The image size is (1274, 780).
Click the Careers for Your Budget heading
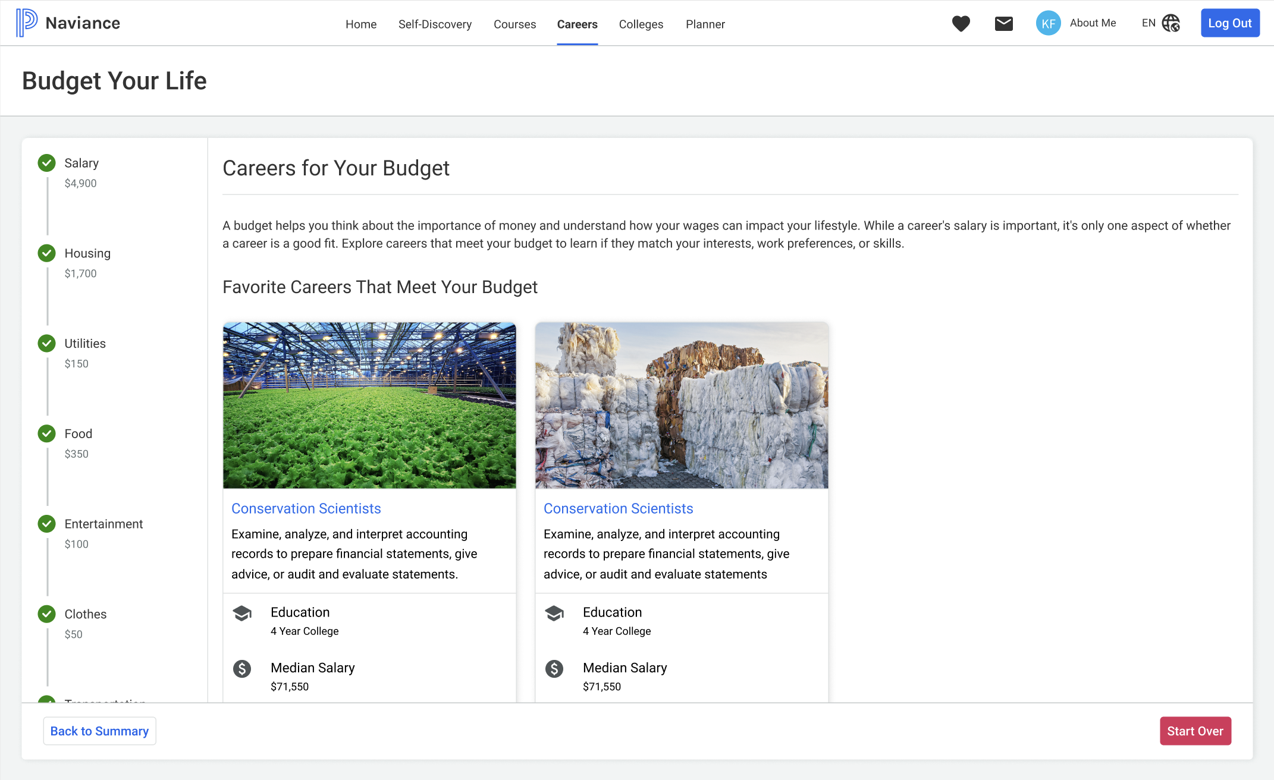point(335,168)
